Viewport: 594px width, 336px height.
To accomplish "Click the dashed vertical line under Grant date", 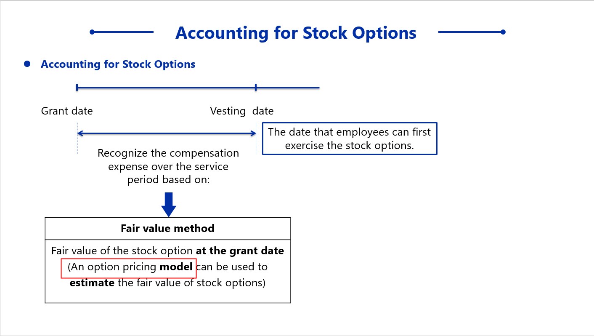I will (77, 138).
